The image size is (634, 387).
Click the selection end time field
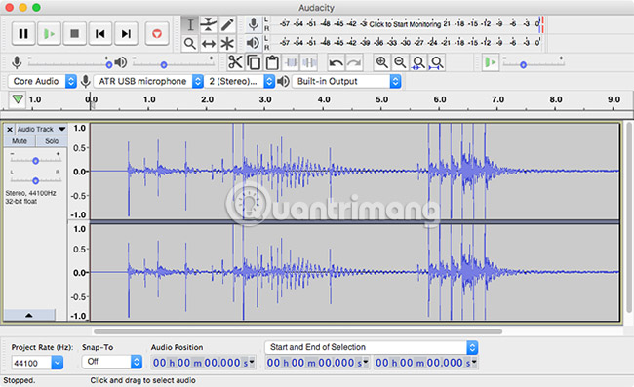[x=426, y=363]
